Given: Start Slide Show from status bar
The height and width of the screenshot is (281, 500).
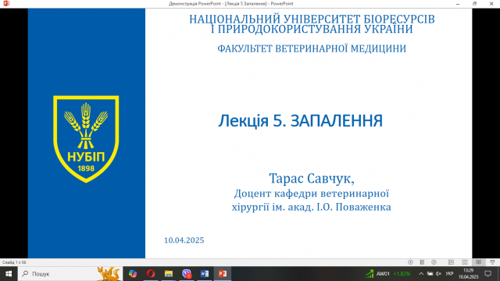Looking at the screenshot, I should [493, 262].
